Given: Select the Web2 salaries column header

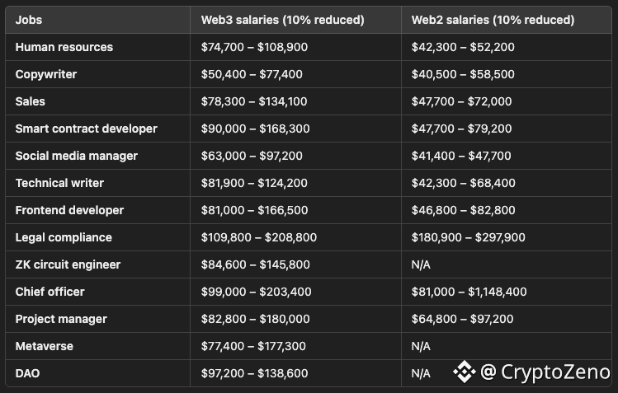Looking at the screenshot, I should coord(493,20).
